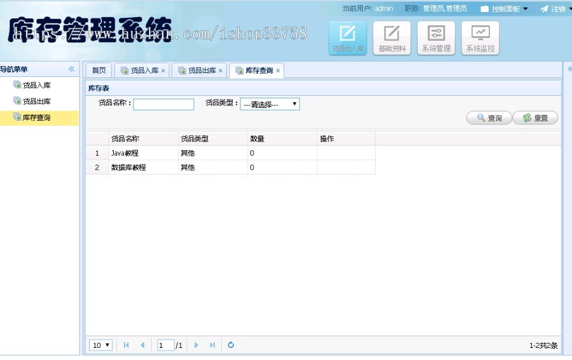Screen dimensions: 572x360
Task: Switch to the 首页 tab
Action: (99, 70)
